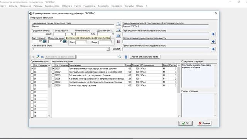The image size is (247, 139).
Task: Close the scheme editing dialog
Action: (216, 14)
